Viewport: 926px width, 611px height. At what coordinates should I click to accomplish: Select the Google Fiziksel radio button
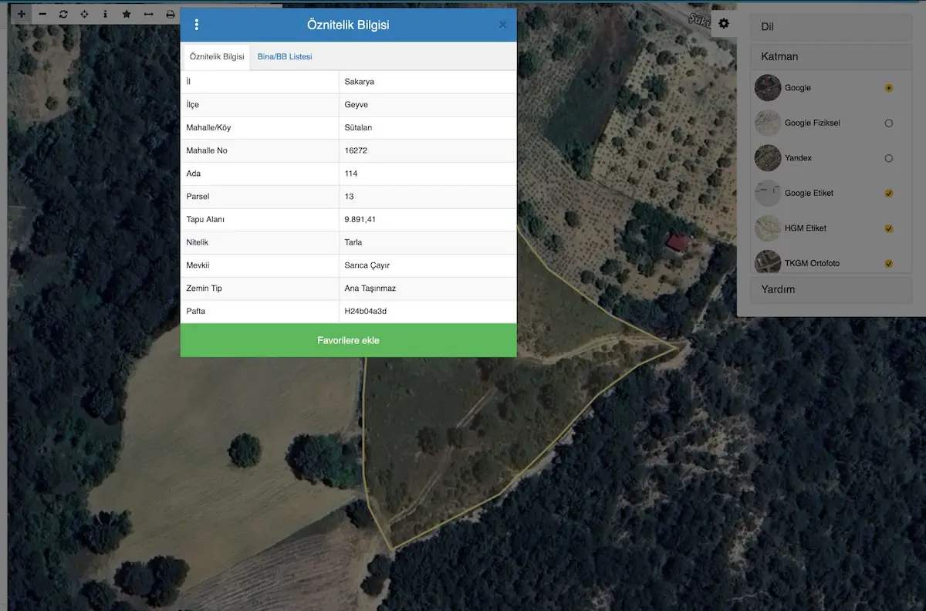point(889,123)
